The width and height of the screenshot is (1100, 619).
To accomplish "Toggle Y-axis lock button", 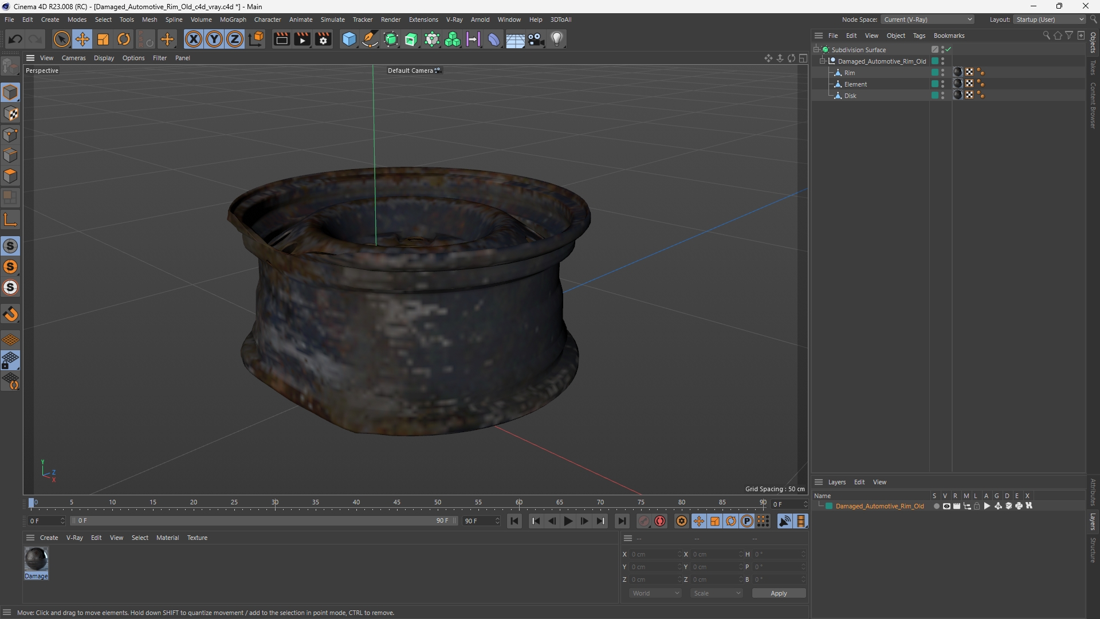I will tap(214, 39).
